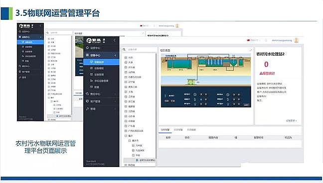Switch the control panel to 手动 mode
This screenshot has width=323, height=183.
(173, 101)
